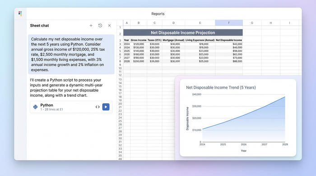The image size is (316, 176).
Task: Click the Python logo icon in code card
Action: 36,107
